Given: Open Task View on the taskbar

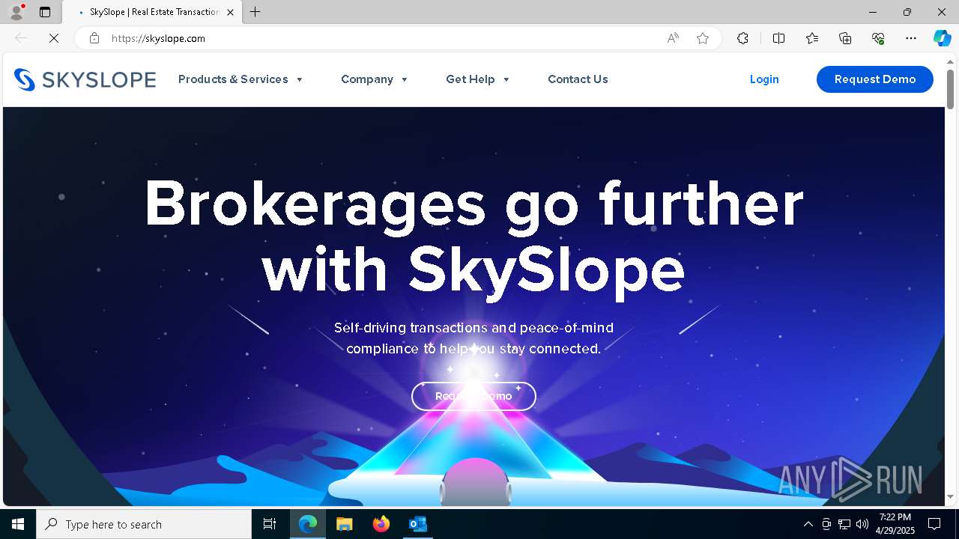Looking at the screenshot, I should coord(270,524).
